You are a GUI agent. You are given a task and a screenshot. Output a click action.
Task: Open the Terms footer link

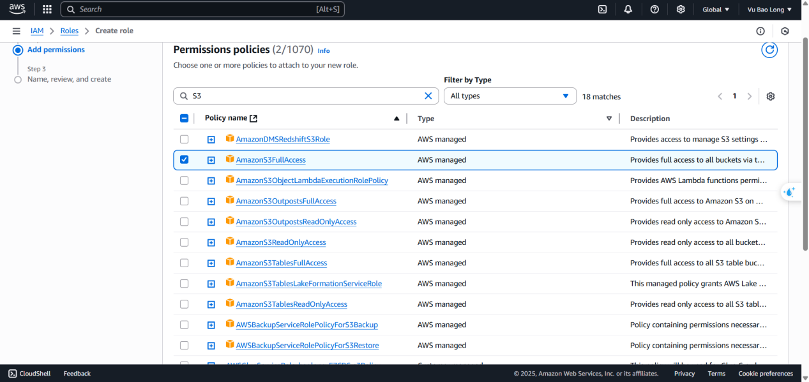[x=716, y=374]
